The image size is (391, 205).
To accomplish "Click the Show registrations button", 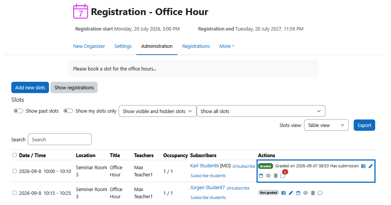I will (x=74, y=87).
